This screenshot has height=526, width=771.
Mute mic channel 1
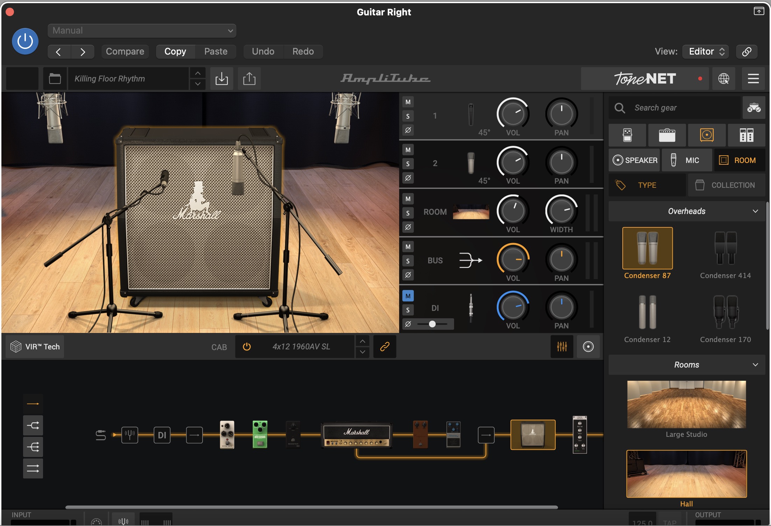[x=408, y=102]
